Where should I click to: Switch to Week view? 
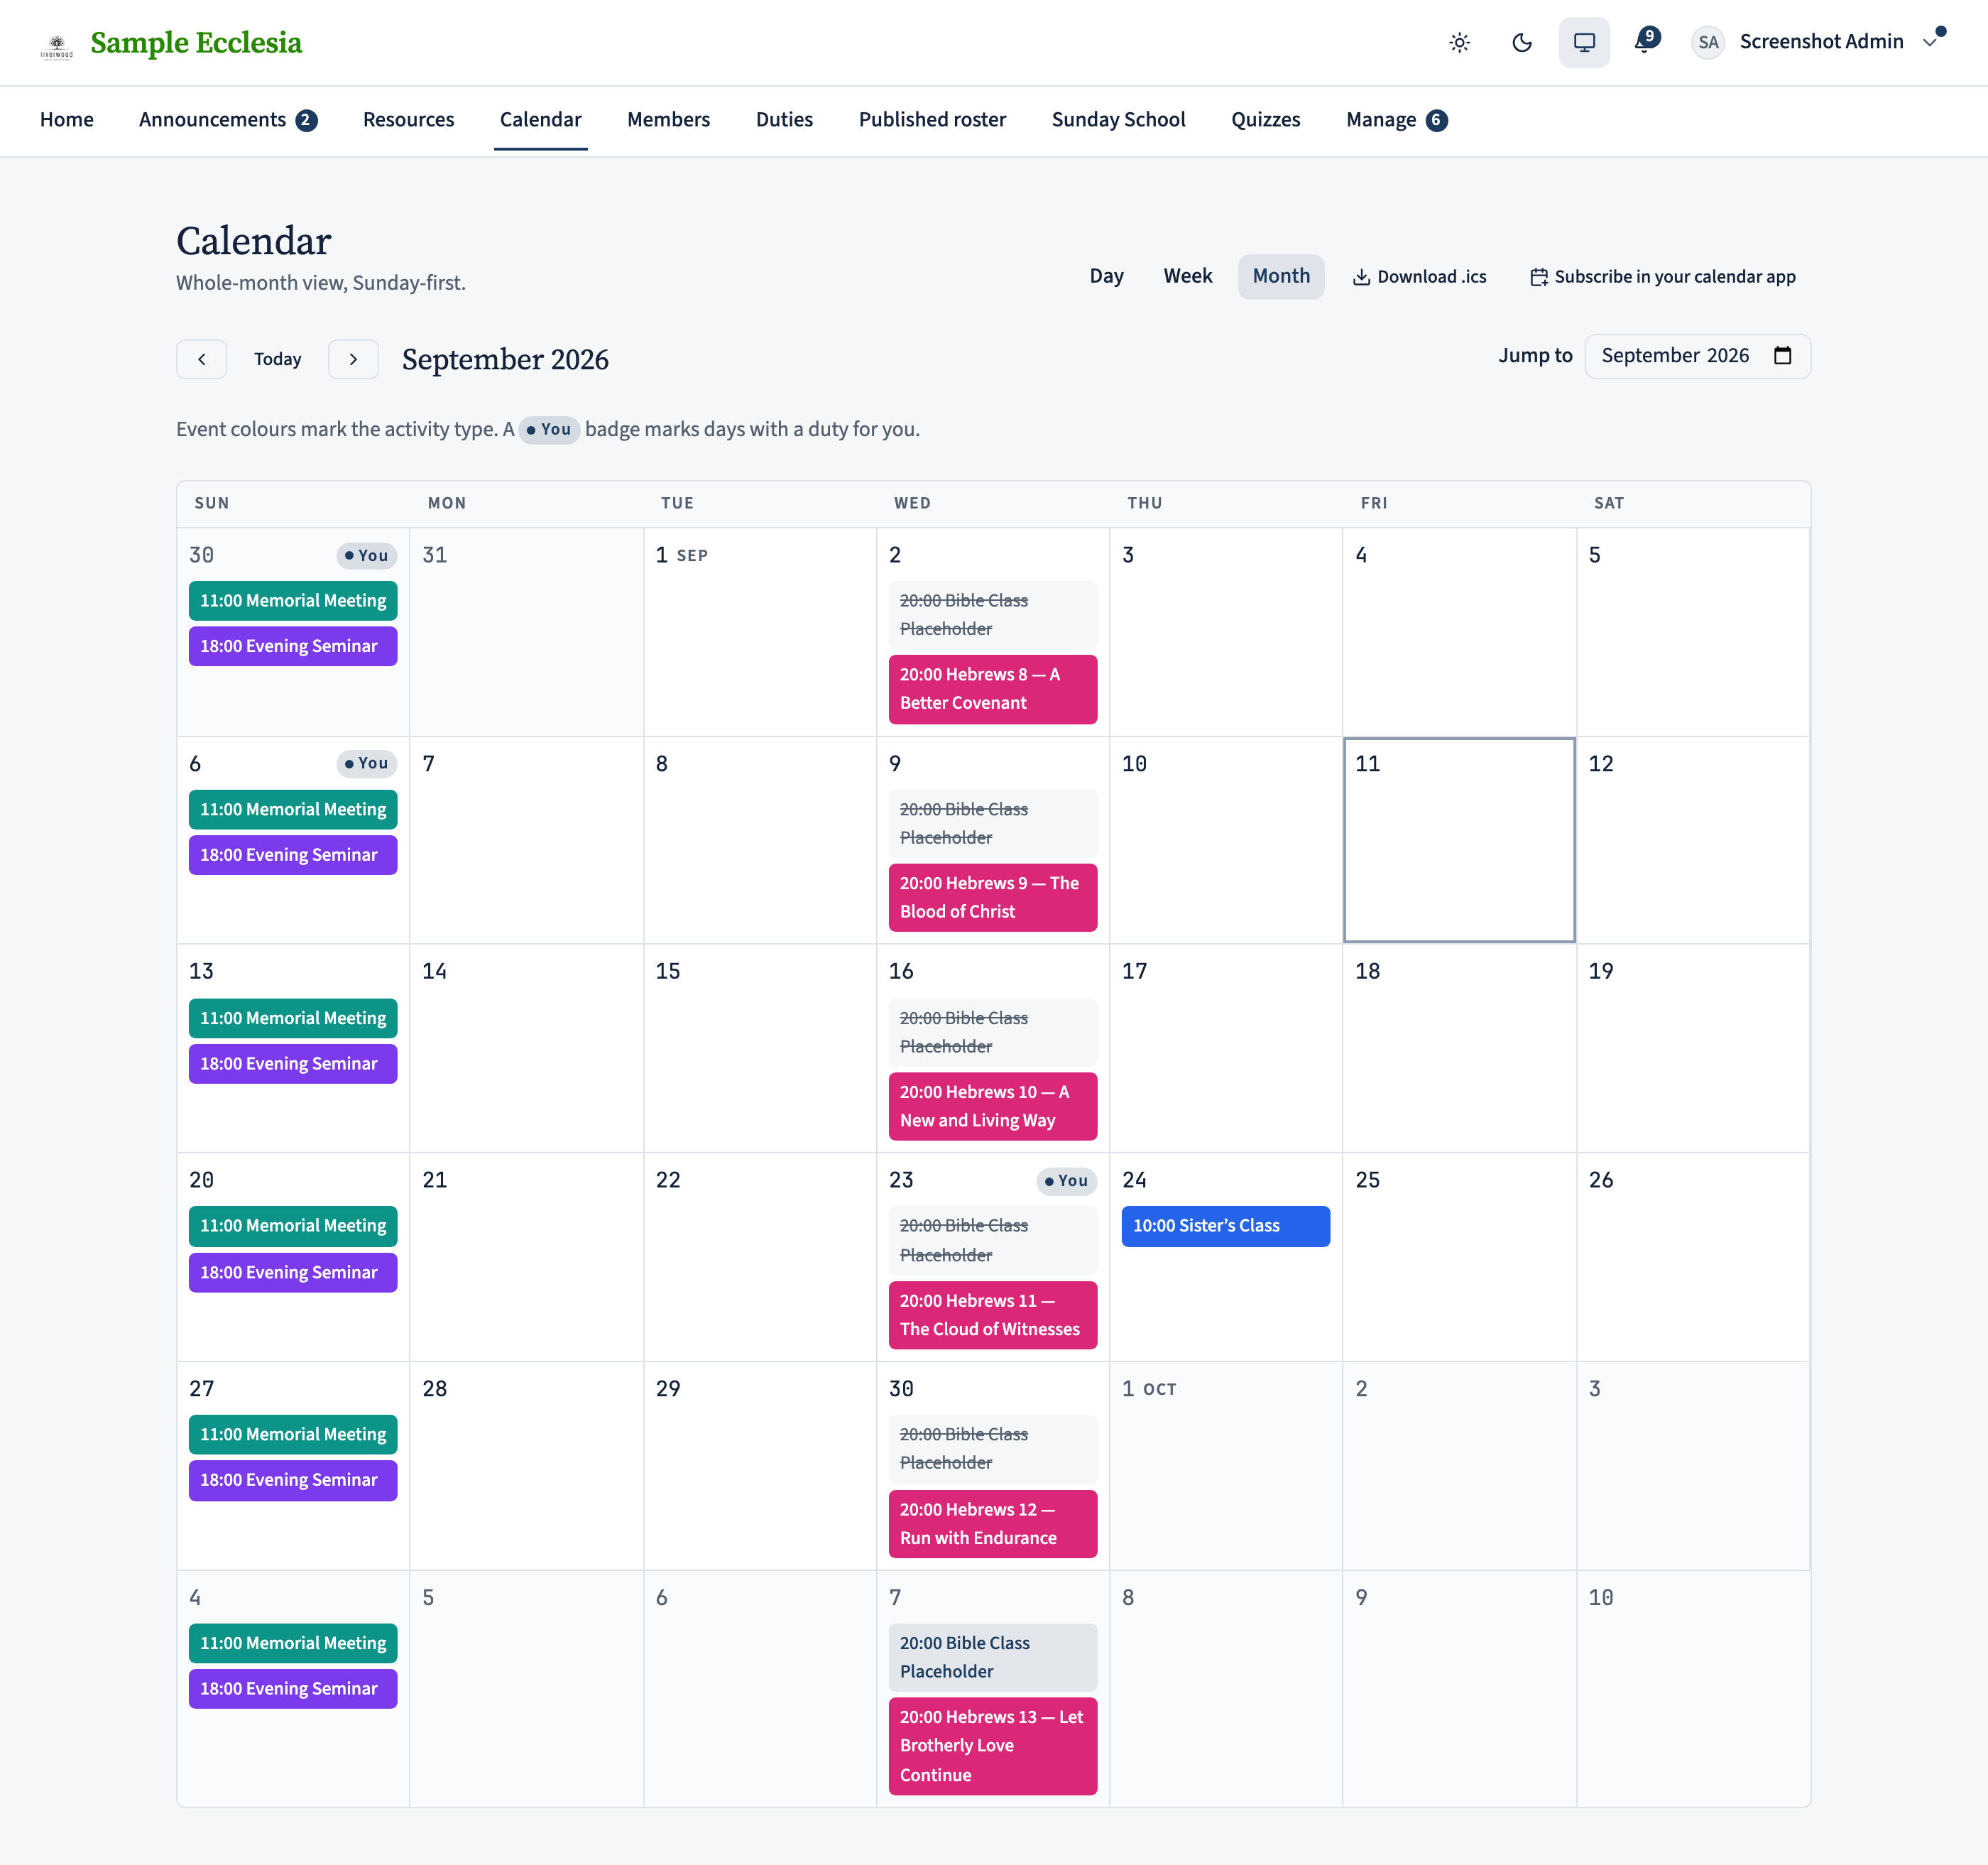pyautogui.click(x=1187, y=276)
